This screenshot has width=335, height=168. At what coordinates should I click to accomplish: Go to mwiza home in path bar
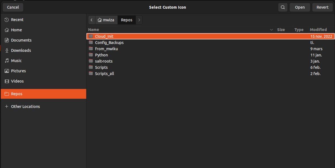(x=106, y=20)
